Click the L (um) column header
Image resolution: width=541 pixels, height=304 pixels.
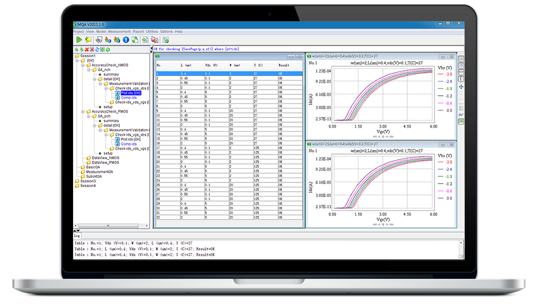pos(192,65)
